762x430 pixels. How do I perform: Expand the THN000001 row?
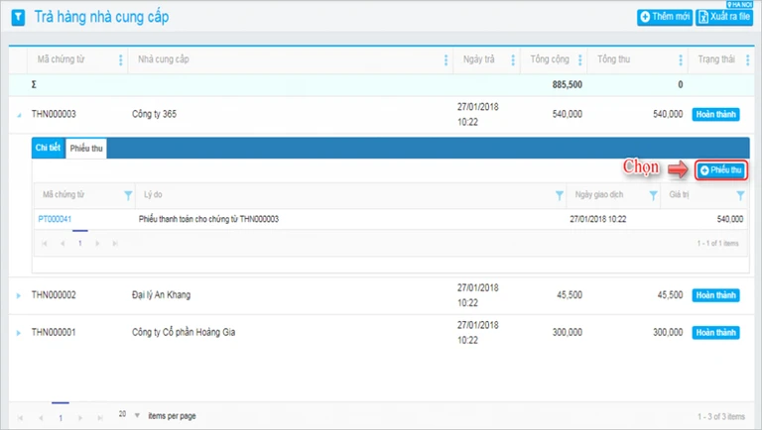19,333
